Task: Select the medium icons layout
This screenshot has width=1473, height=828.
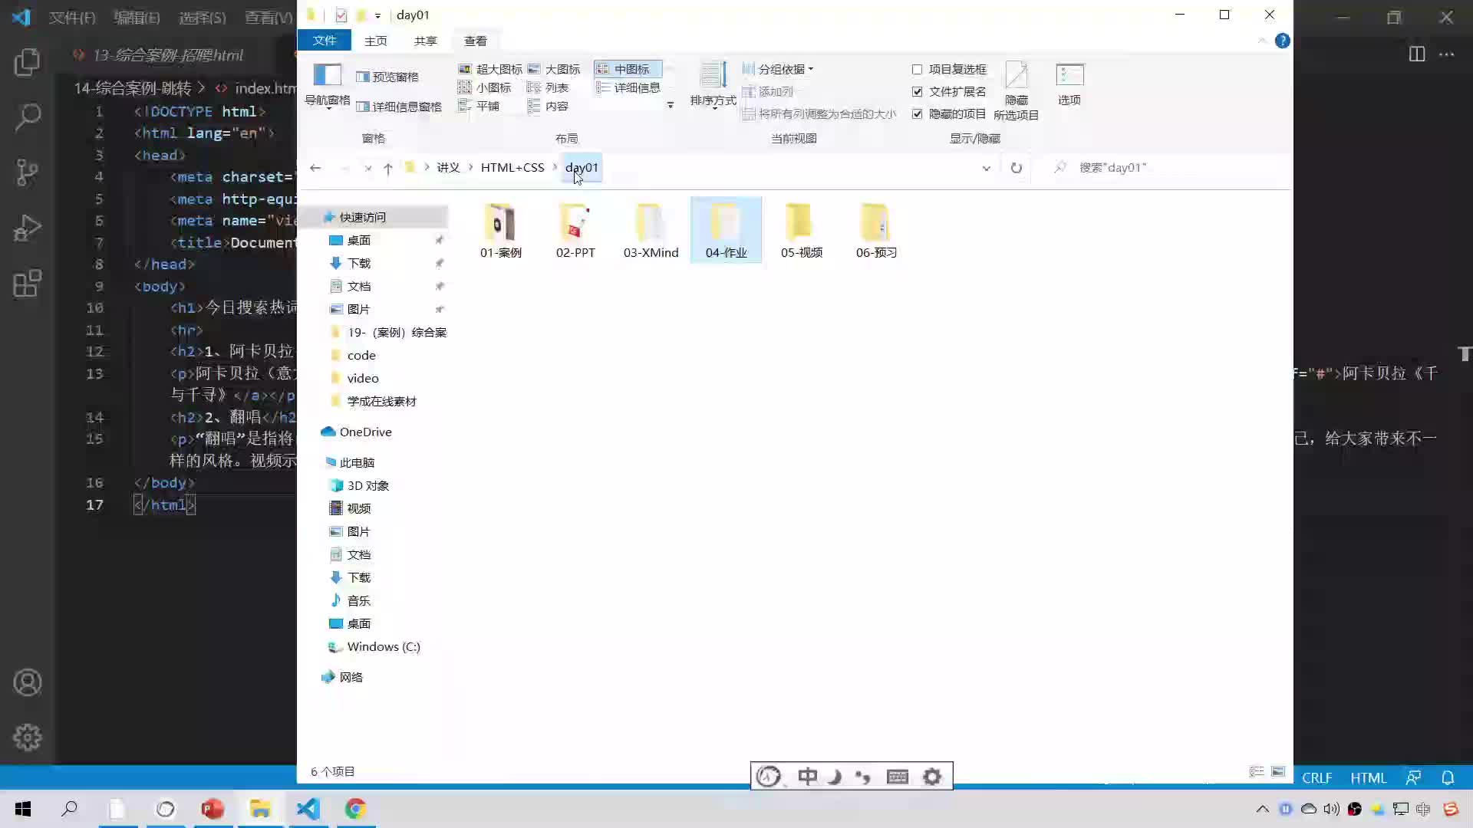Action: point(628,69)
